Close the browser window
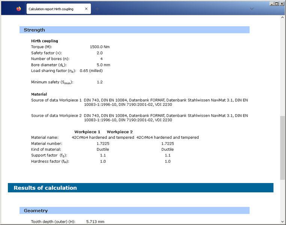 [282, 3]
